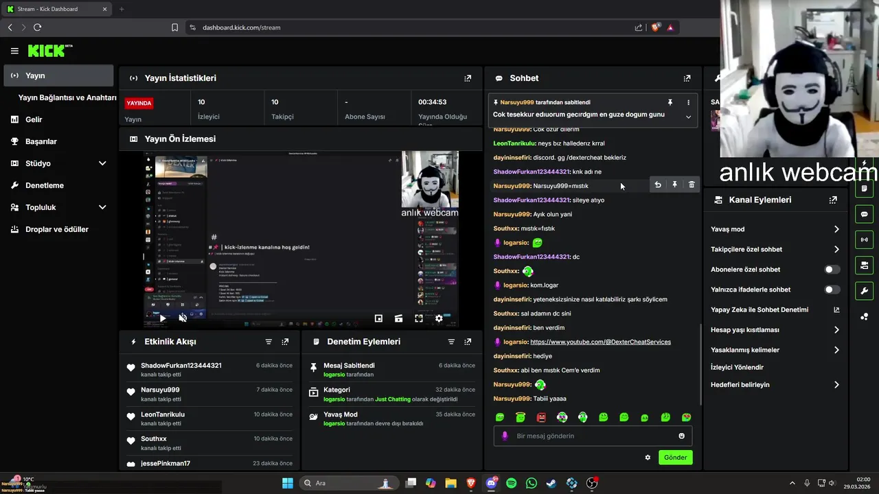Pop out the Yayın İstatistikleri panel
879x494 pixels.
point(468,78)
